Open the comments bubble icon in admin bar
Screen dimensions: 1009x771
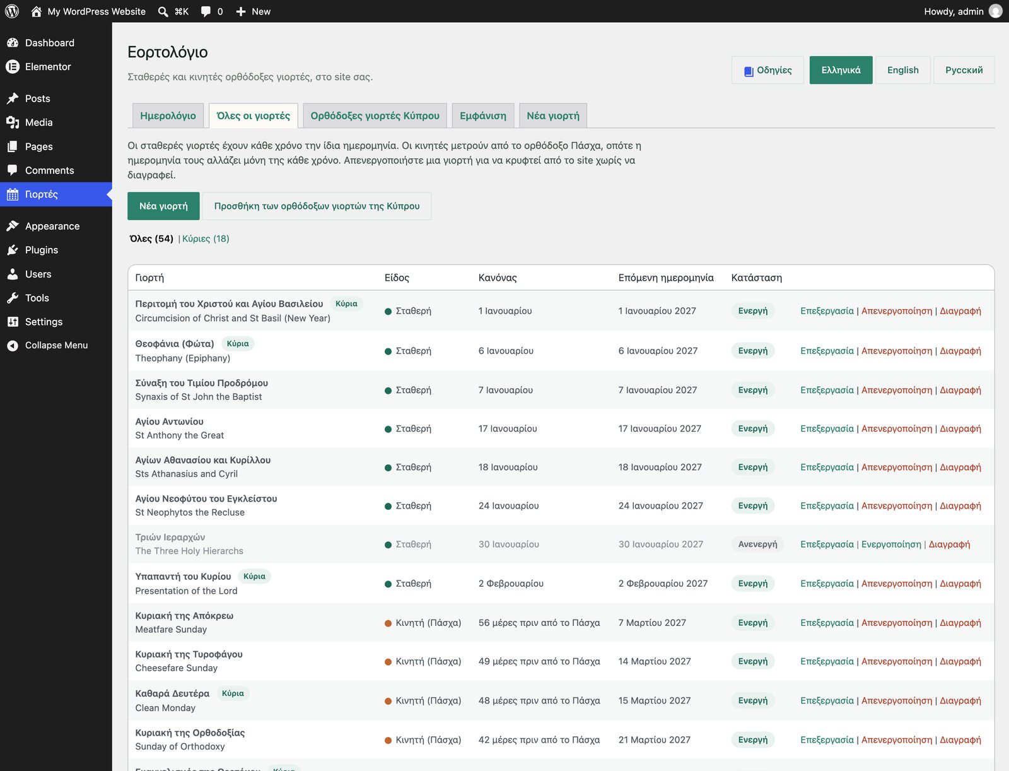206,11
